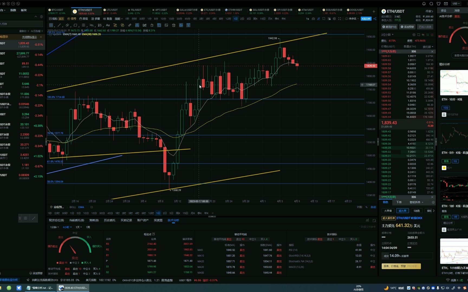This screenshot has height=292, width=468.
Task: Select the ruler measurement tool
Action: coord(130,25)
